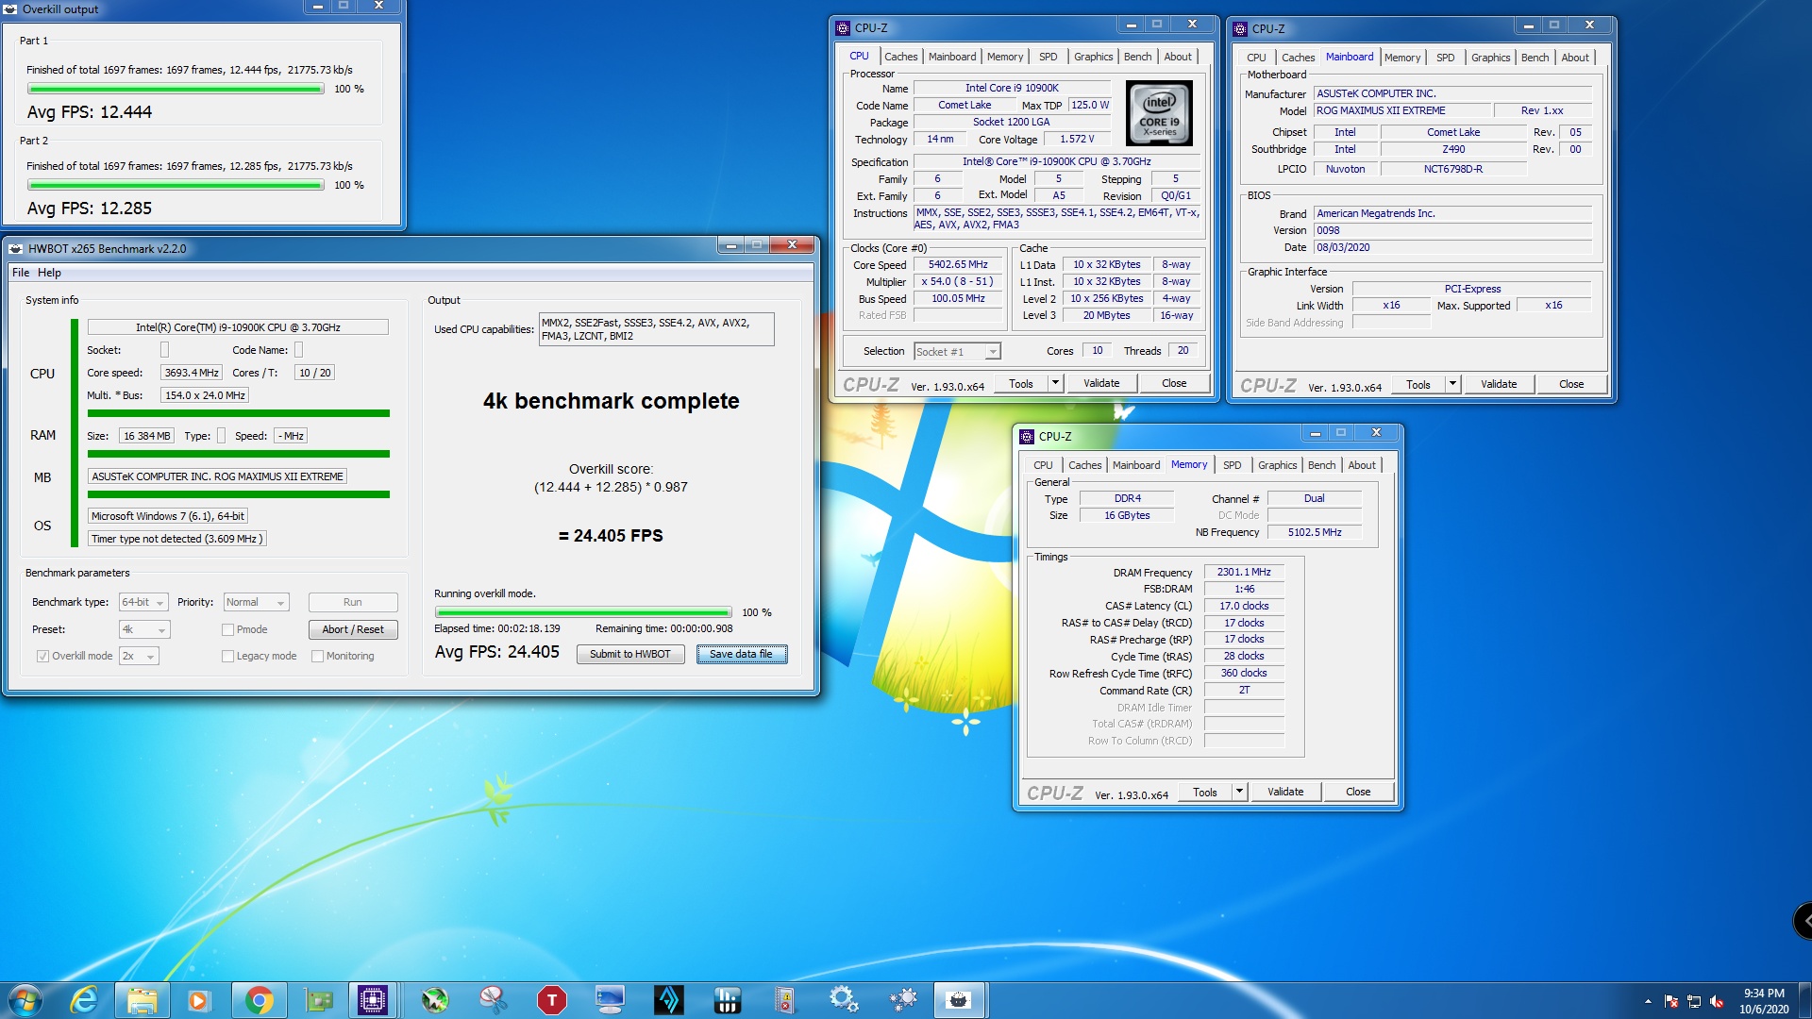This screenshot has height=1019, width=1812.
Task: Open the Socket #1 selection dropdown in CPU-Z
Action: 957,352
